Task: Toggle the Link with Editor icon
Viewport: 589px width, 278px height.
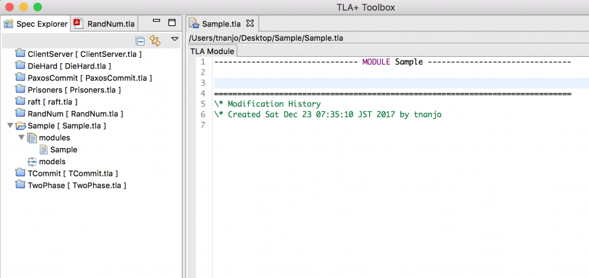Action: click(155, 40)
